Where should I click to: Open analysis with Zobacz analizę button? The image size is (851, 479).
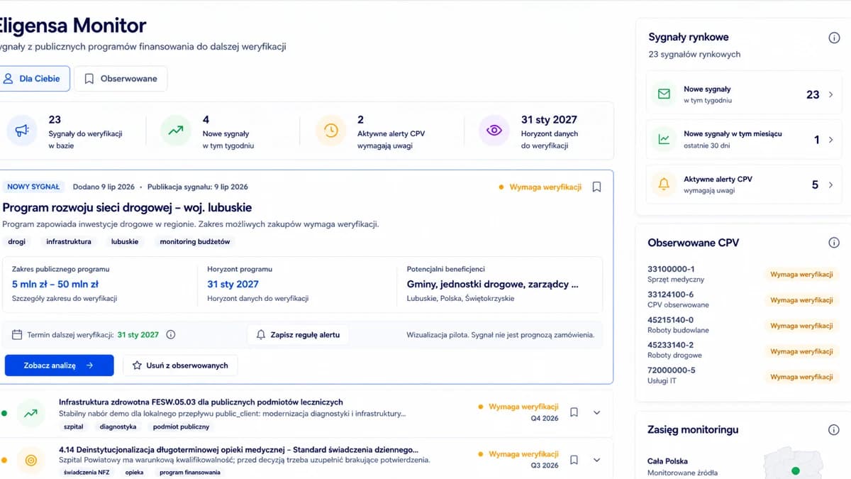[x=59, y=365]
